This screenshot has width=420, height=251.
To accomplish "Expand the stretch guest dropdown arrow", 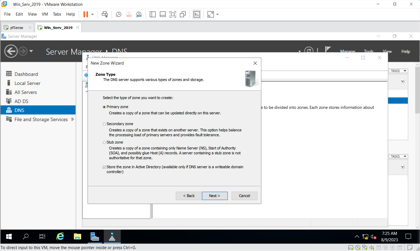I will tap(218, 14).
